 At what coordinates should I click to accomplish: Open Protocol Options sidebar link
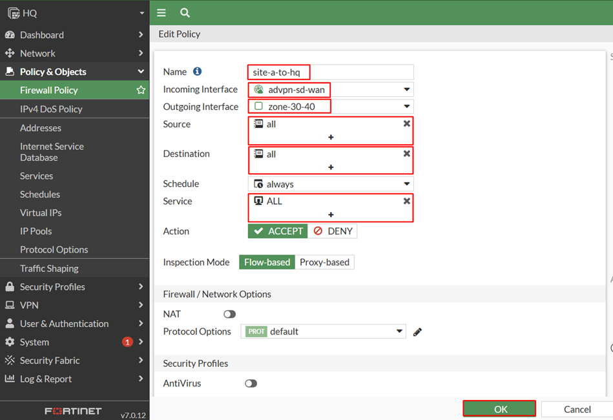54,249
